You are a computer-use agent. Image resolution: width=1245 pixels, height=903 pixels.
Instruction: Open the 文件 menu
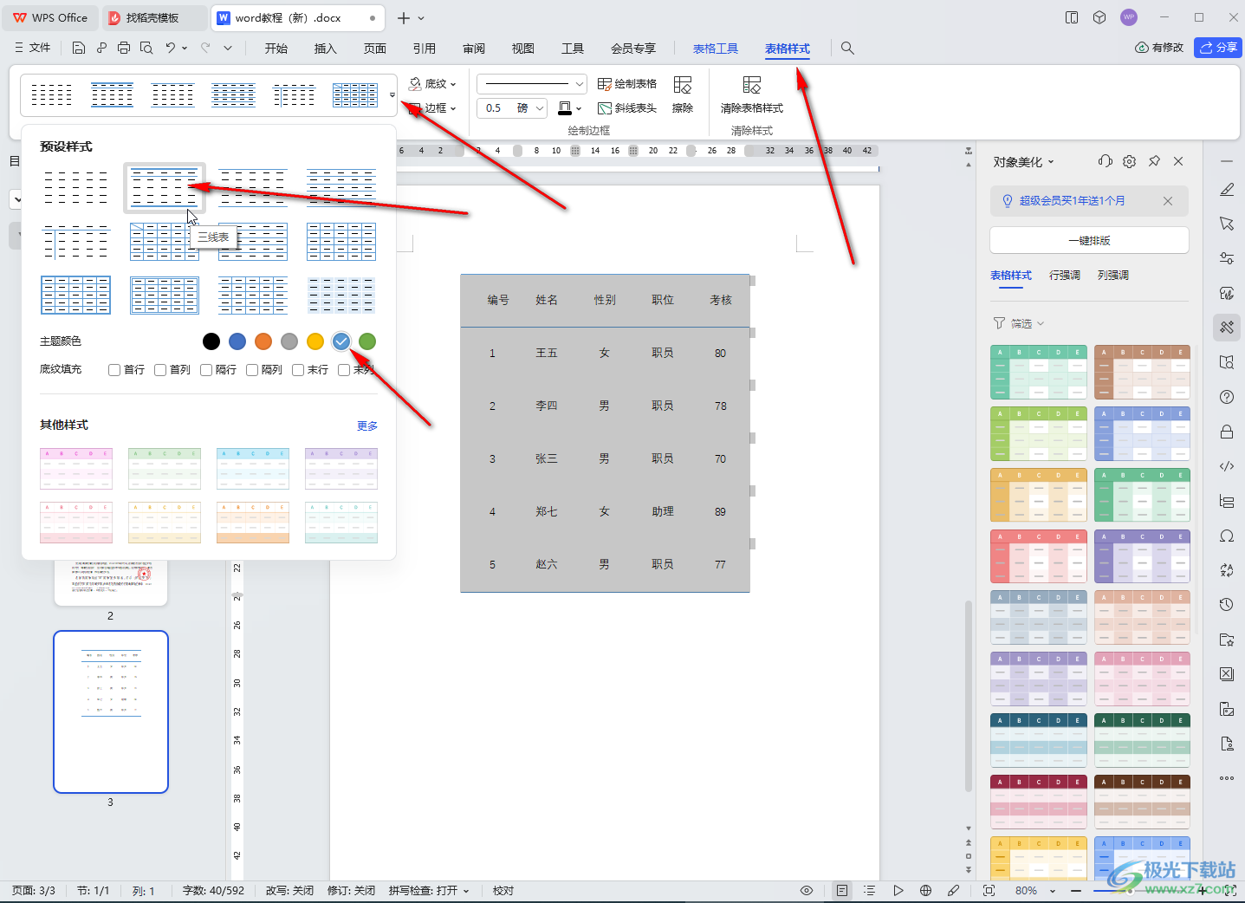click(x=33, y=49)
